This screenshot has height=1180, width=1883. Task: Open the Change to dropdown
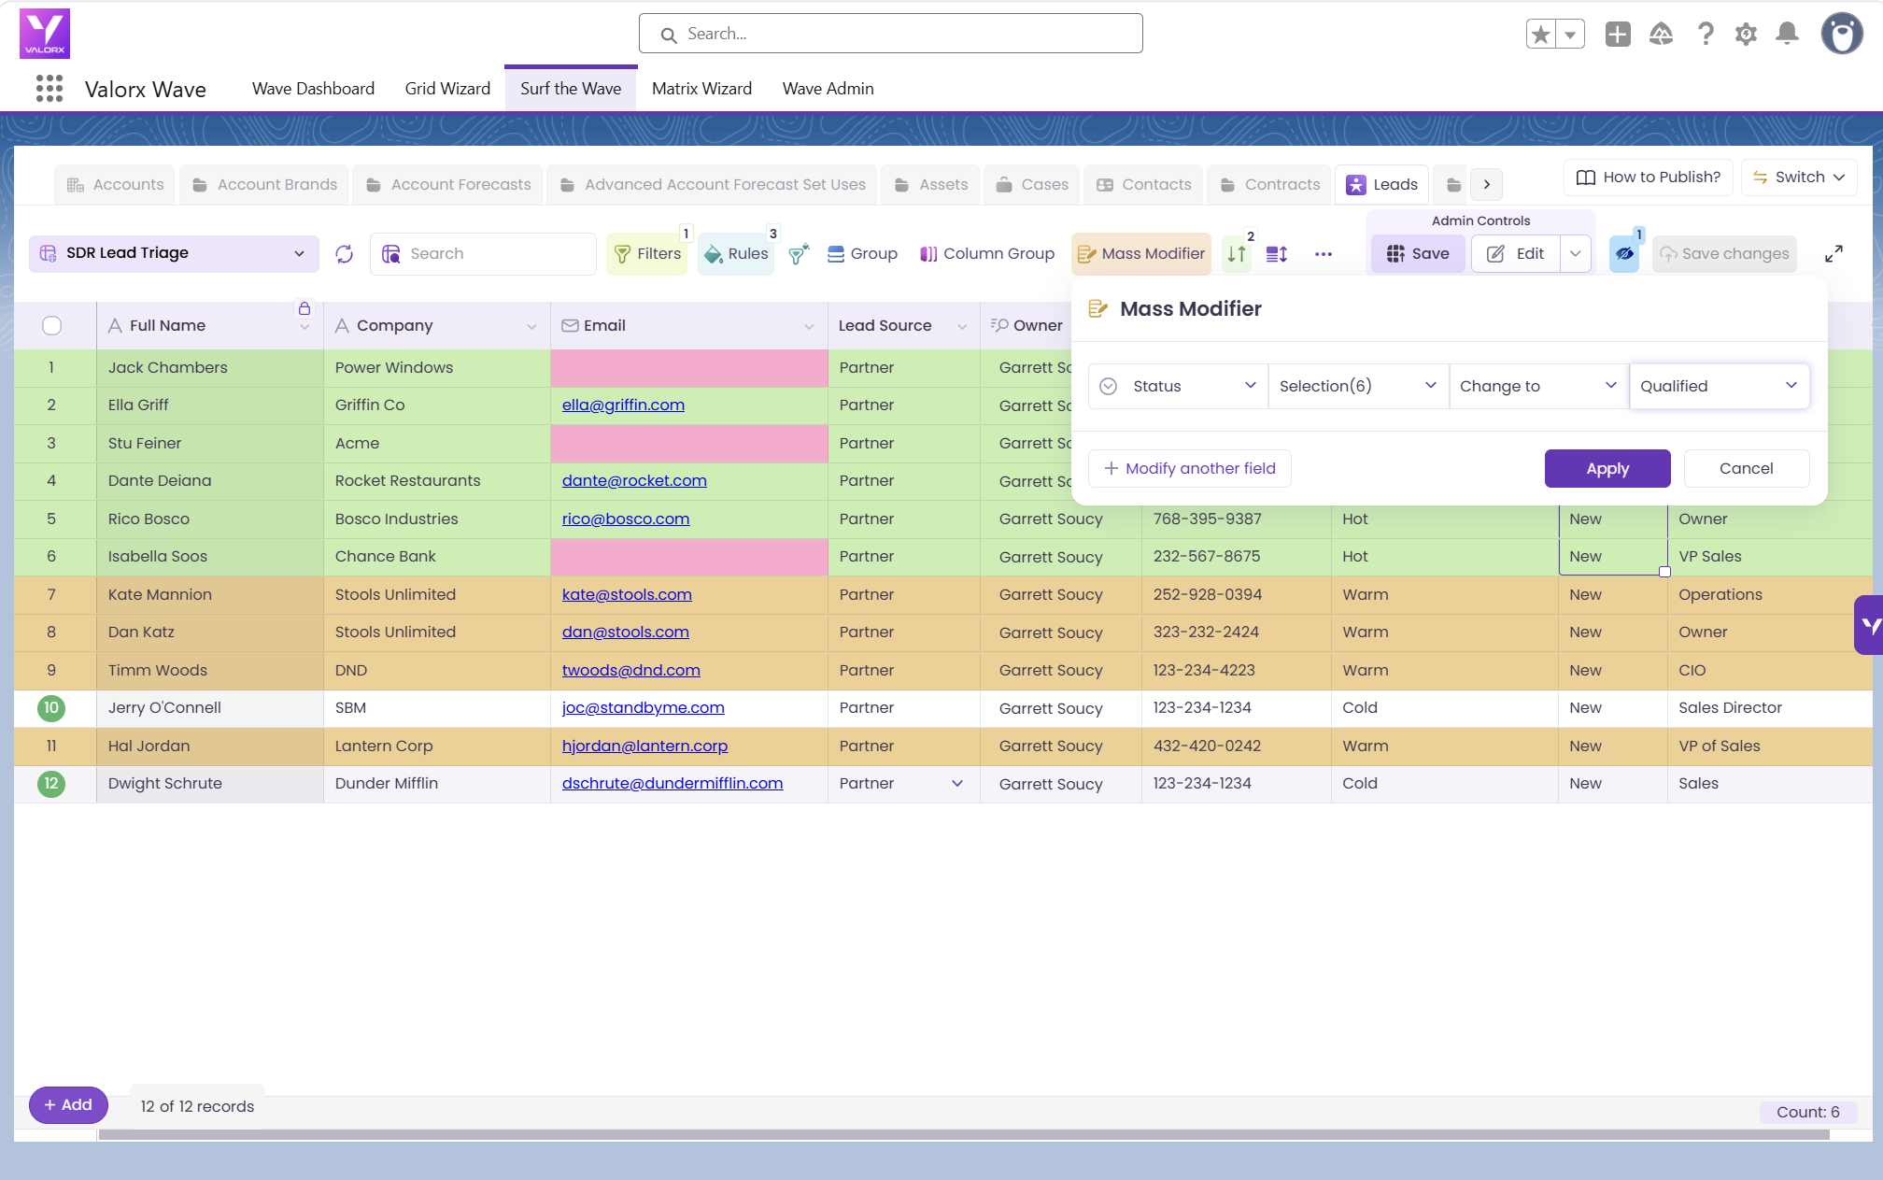point(1538,387)
